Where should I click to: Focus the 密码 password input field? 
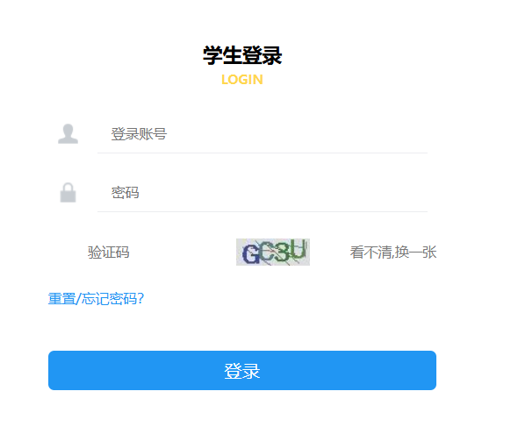(263, 193)
